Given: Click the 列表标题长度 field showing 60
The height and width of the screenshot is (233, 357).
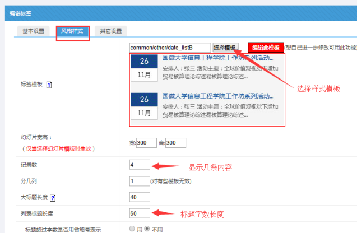Looking at the screenshot, I should tap(140, 213).
